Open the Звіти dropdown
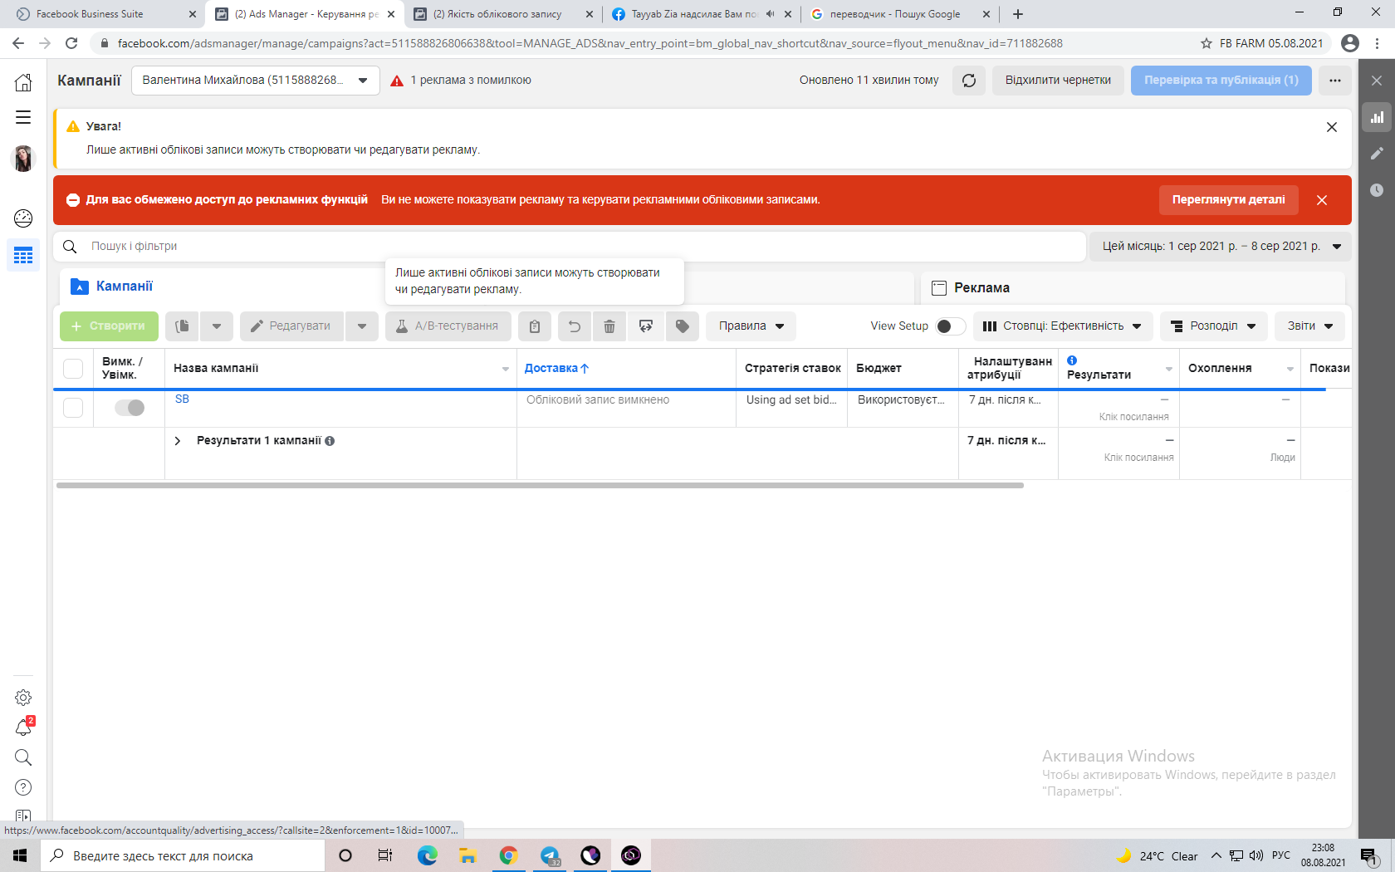Viewport: 1395px width, 872px height. [1309, 326]
